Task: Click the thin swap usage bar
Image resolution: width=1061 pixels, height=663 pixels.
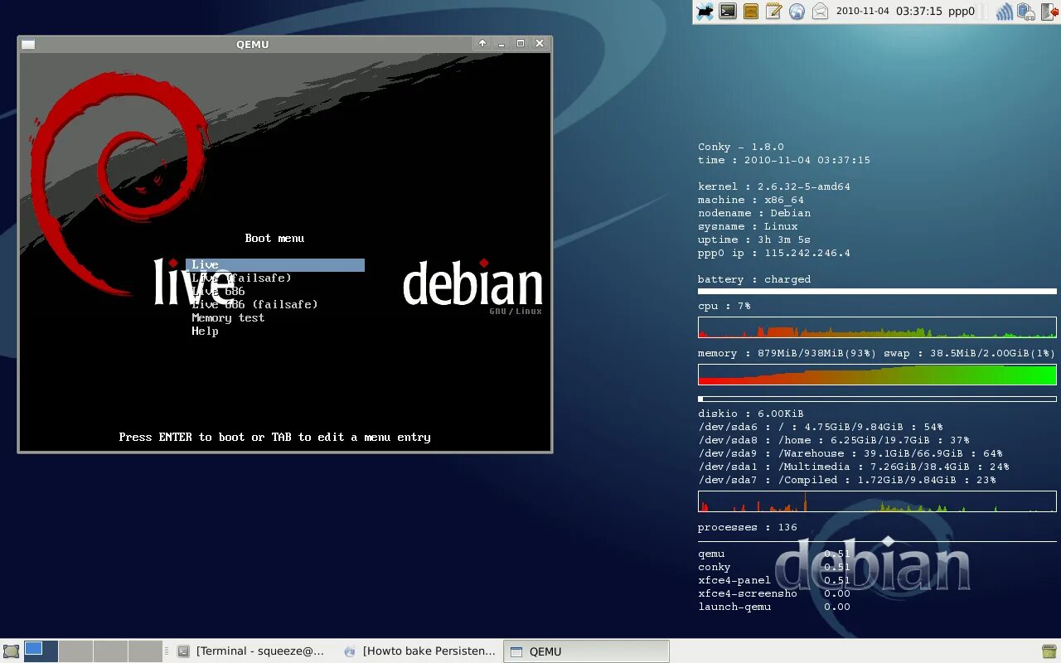Action: click(877, 399)
